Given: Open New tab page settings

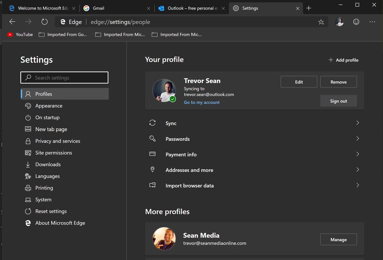Looking at the screenshot, I should (65, 129).
